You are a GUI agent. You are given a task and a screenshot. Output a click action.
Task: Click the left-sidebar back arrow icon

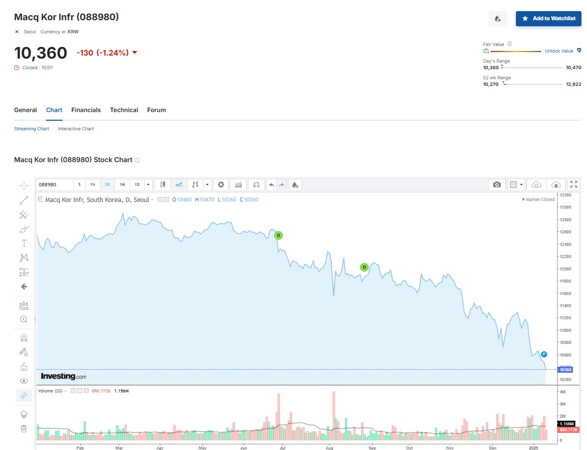24,286
